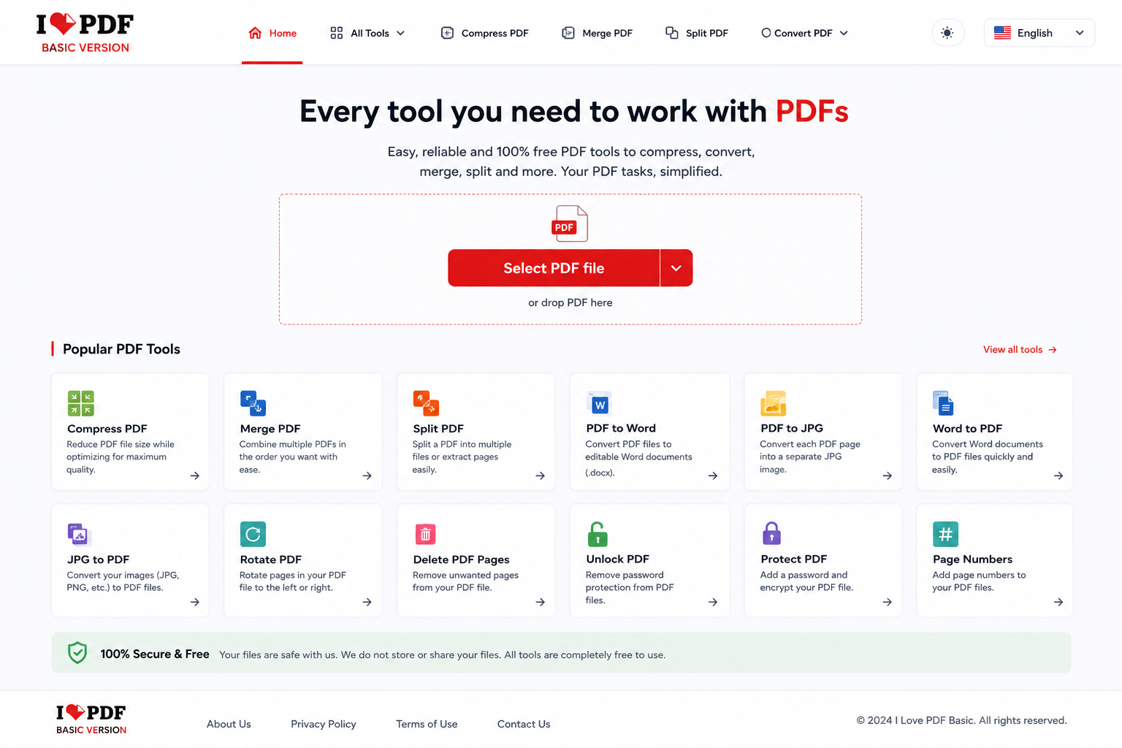Open the English language dropdown chevron

click(1080, 33)
